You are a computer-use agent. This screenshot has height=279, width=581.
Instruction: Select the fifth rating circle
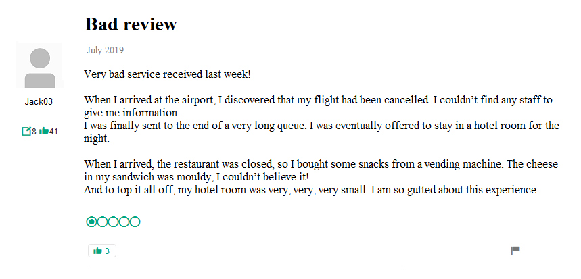pyautogui.click(x=135, y=222)
